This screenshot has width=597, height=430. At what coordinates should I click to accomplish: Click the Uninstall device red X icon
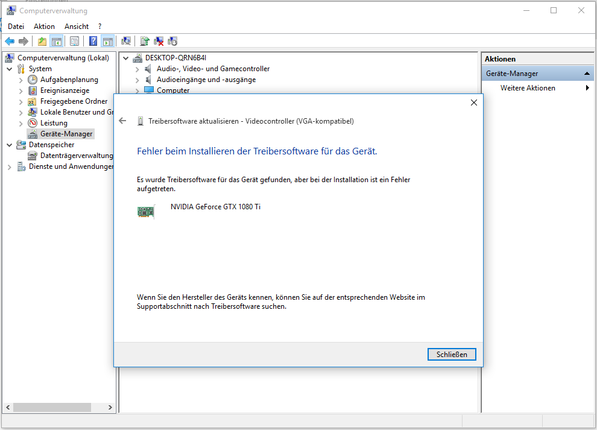159,41
